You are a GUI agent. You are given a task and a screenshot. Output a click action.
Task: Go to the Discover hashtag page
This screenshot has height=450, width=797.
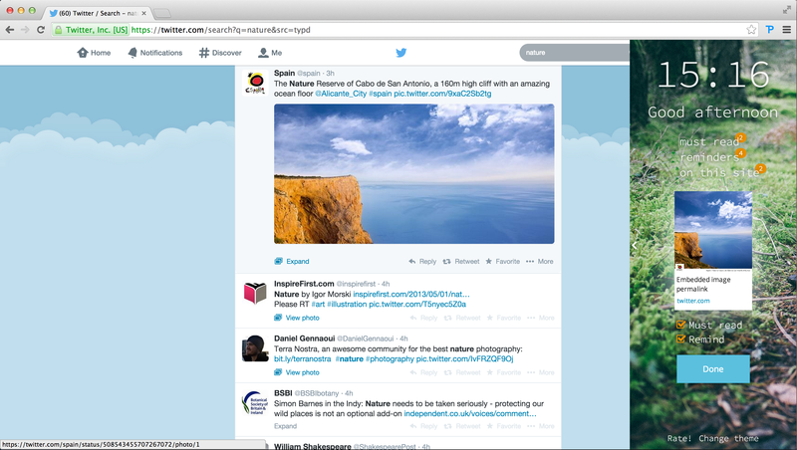point(220,53)
